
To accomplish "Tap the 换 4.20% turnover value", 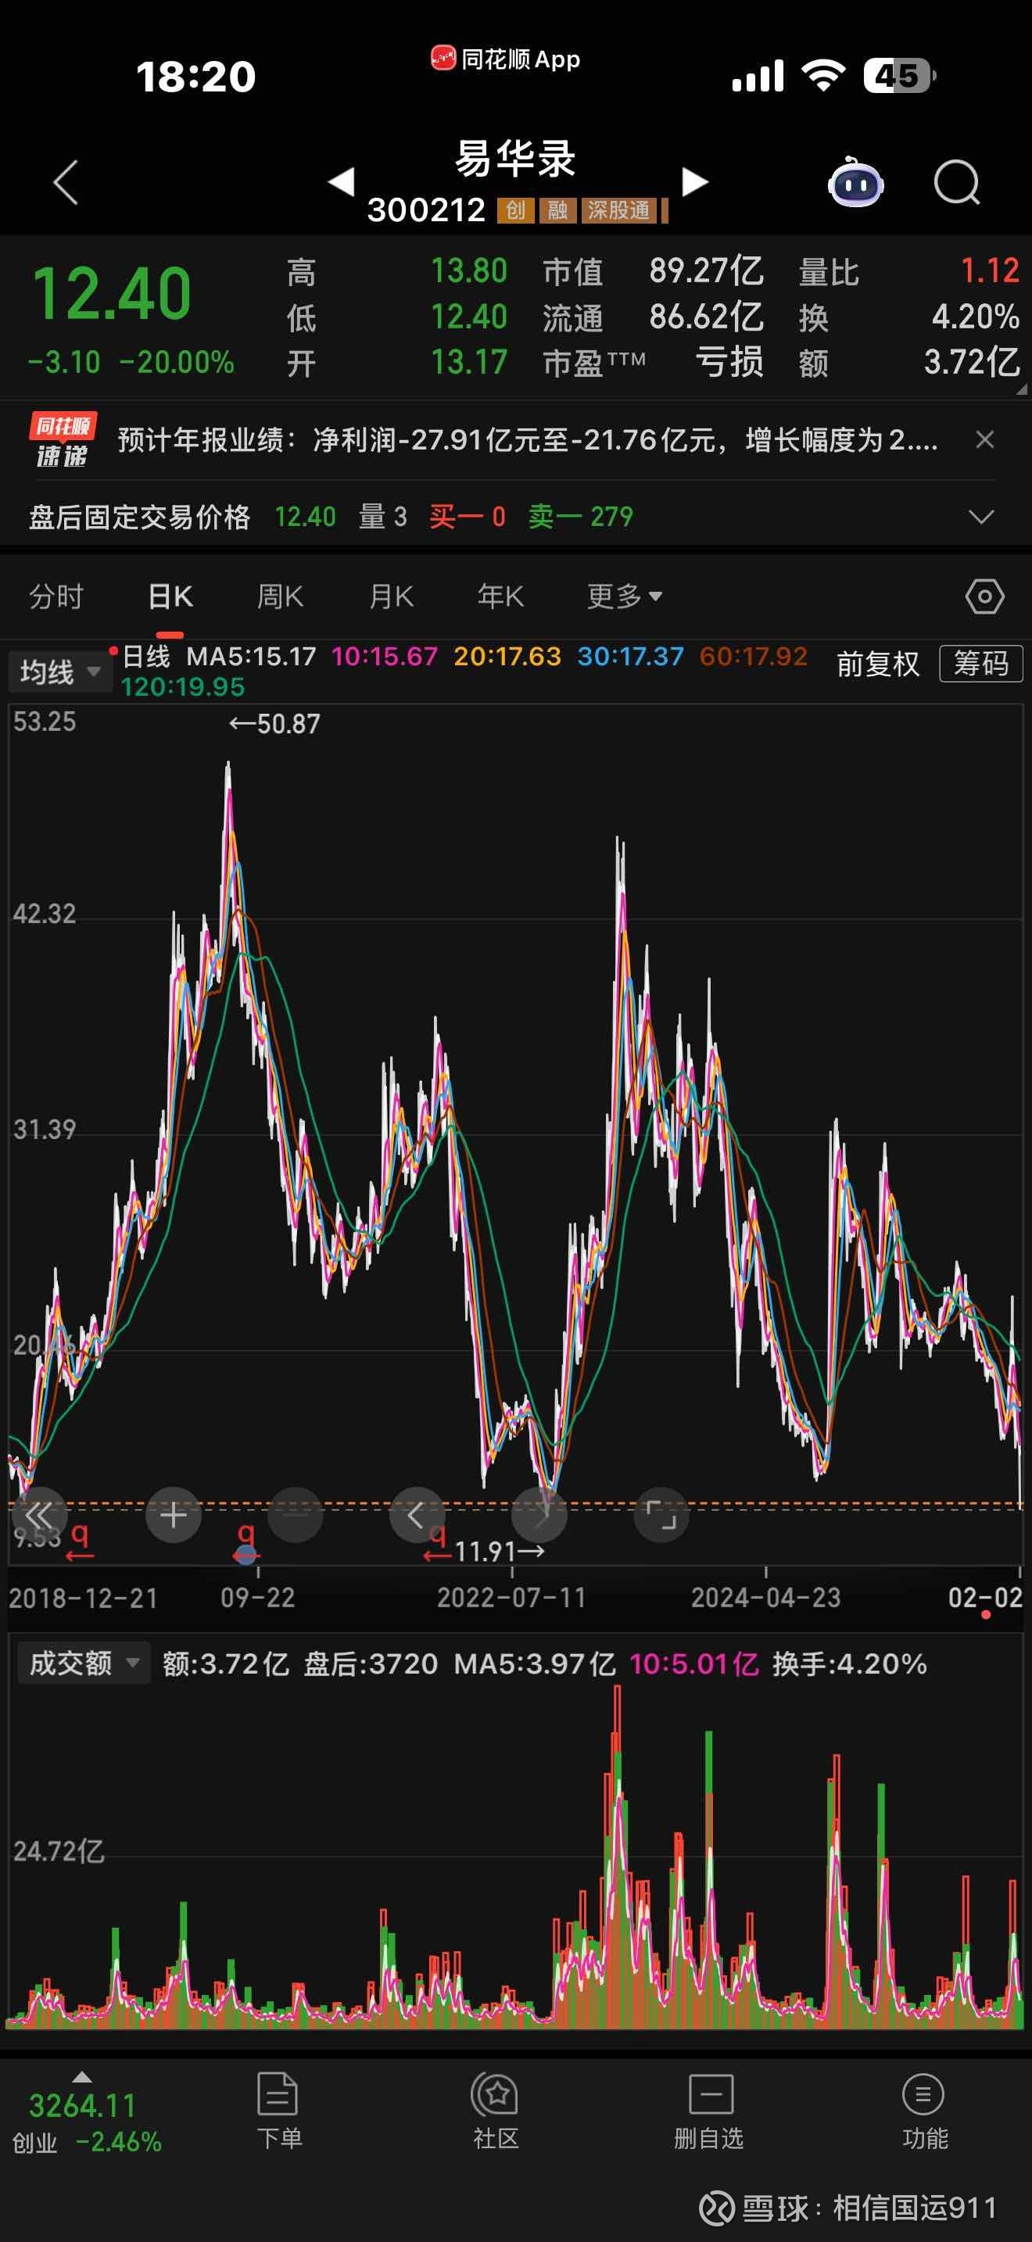I will click(x=976, y=317).
